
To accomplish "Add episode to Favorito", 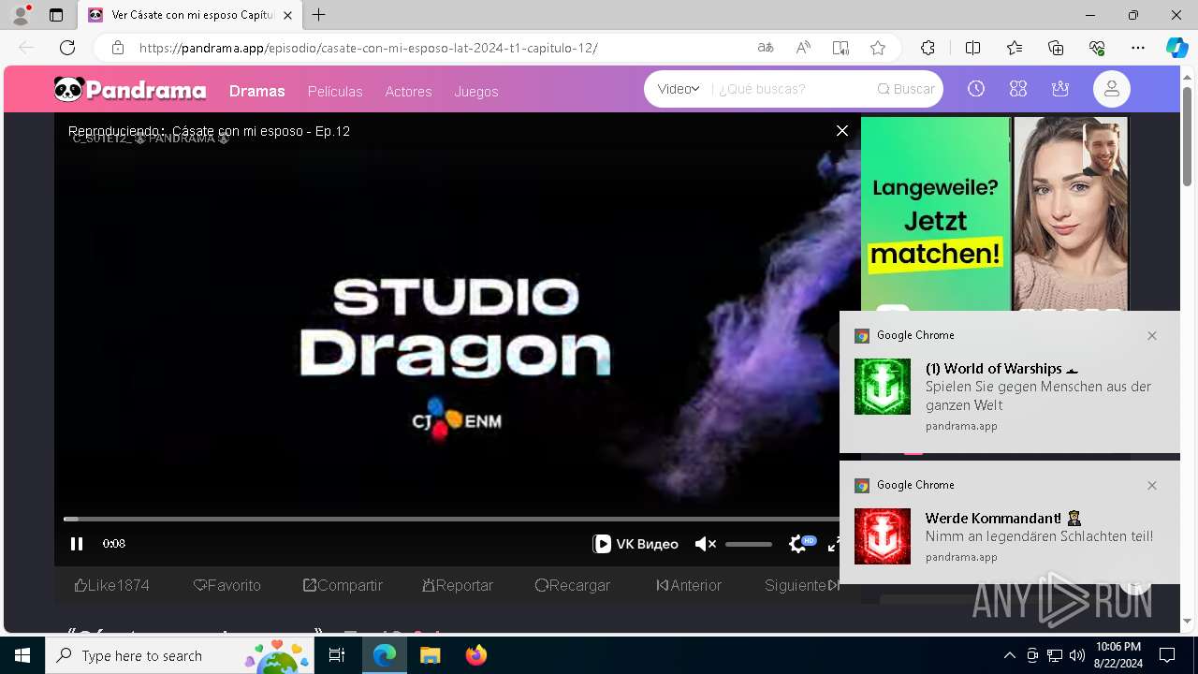I will [227, 585].
